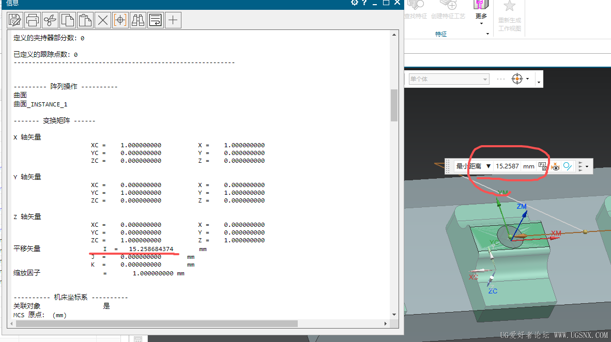
Task: Toggle the select-all target bracket icon
Action: [120, 20]
